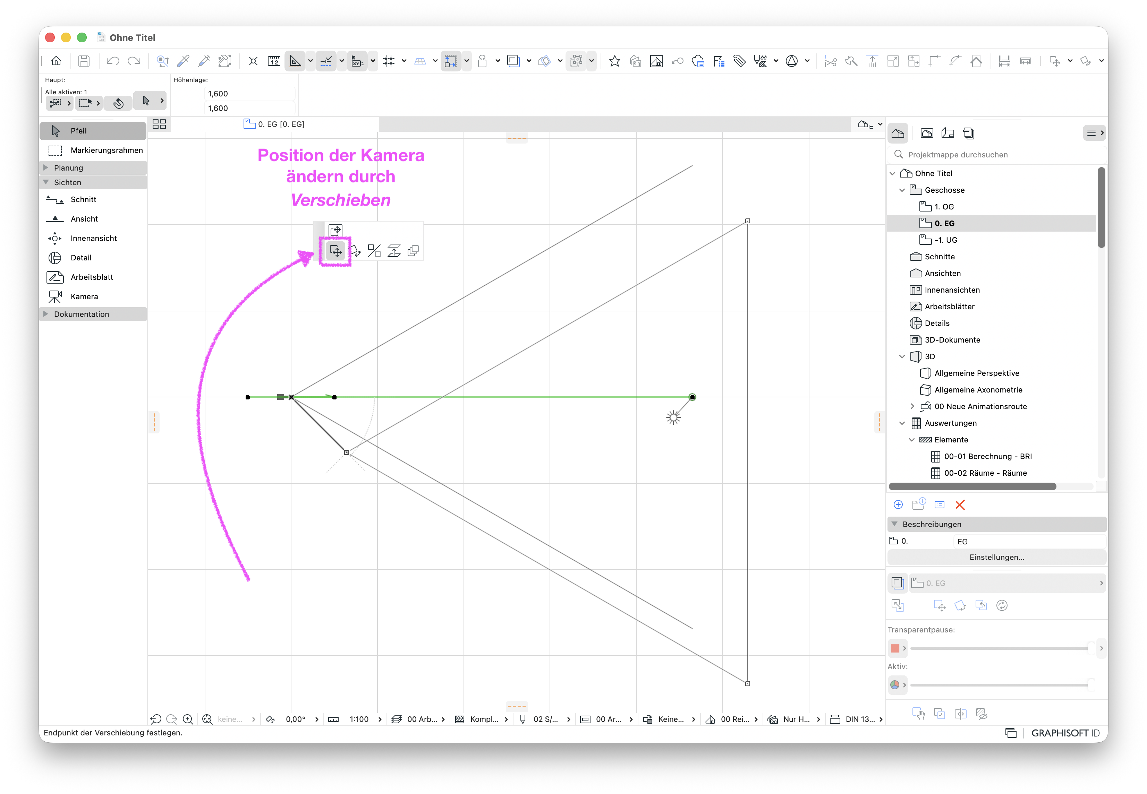Click the multiply copies icon in pet palette
Image resolution: width=1147 pixels, height=794 pixels.
click(413, 251)
